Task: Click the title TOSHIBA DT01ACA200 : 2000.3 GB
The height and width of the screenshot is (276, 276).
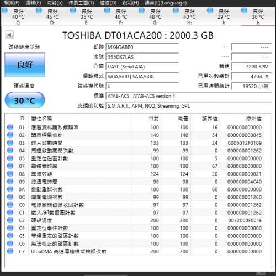Action: 138,35
